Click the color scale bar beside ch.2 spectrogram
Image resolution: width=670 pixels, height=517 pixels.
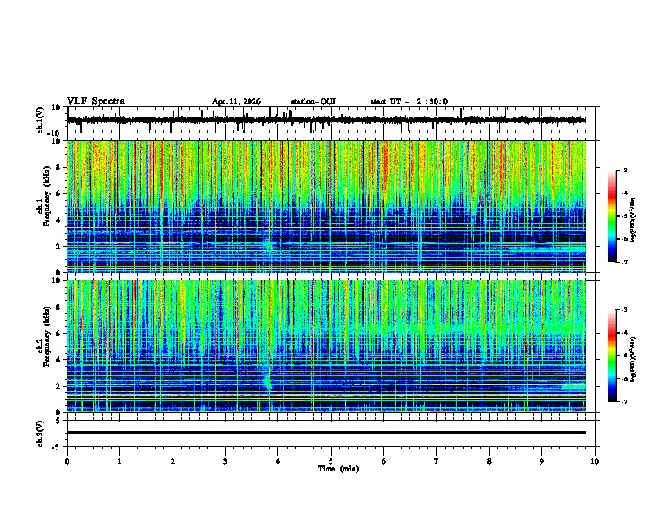pos(612,356)
